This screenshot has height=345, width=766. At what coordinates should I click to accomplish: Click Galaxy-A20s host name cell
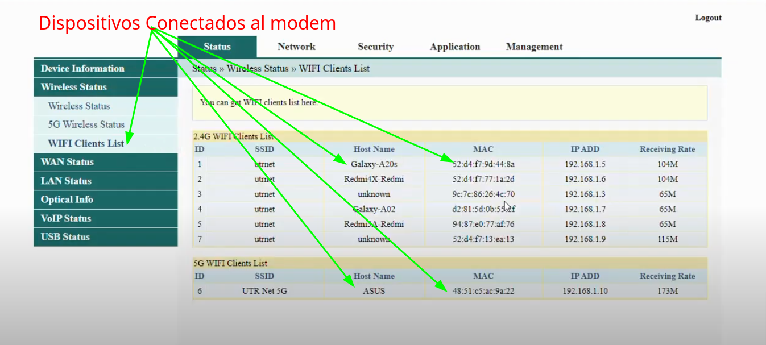click(x=374, y=164)
